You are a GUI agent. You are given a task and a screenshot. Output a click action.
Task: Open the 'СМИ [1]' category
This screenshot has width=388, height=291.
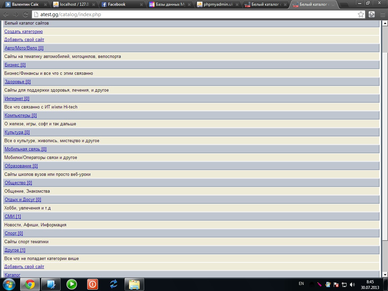tap(13, 217)
